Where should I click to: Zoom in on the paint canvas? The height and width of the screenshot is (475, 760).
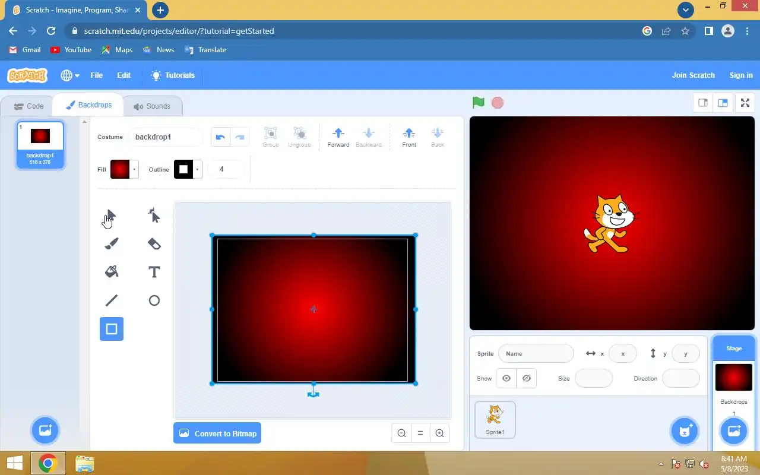(x=439, y=433)
